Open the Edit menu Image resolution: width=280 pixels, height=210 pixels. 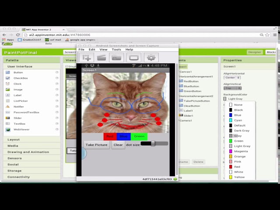[92, 49]
